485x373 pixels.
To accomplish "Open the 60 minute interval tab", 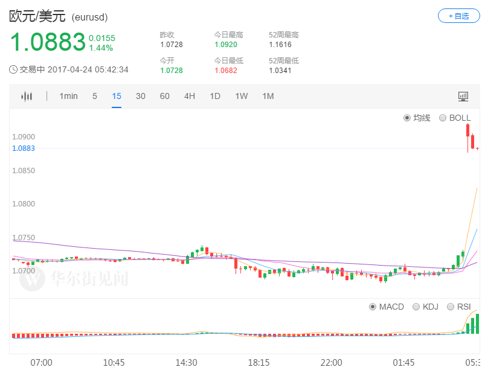I will tap(164, 96).
